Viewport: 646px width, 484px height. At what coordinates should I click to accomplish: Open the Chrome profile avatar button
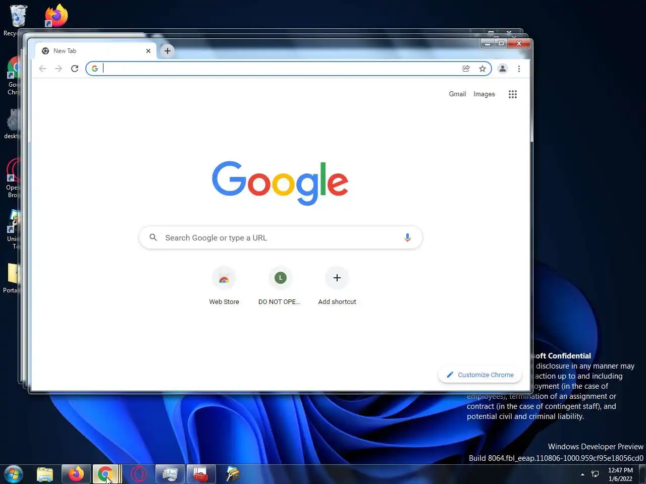503,69
